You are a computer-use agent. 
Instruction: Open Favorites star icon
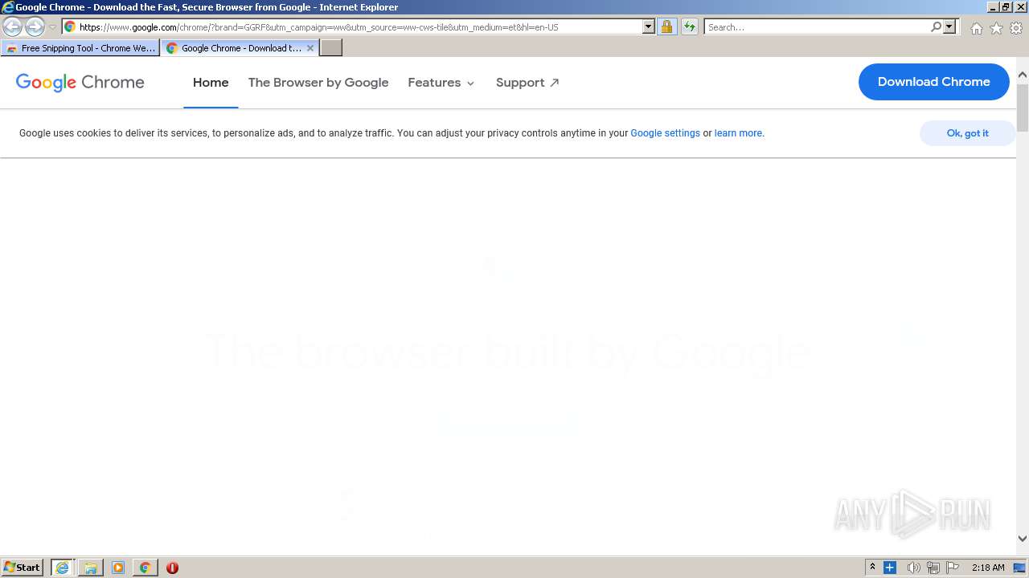996,28
